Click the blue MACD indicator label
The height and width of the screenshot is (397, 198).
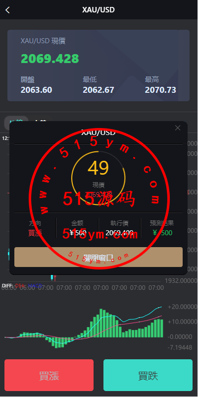pyautogui.click(x=35, y=286)
